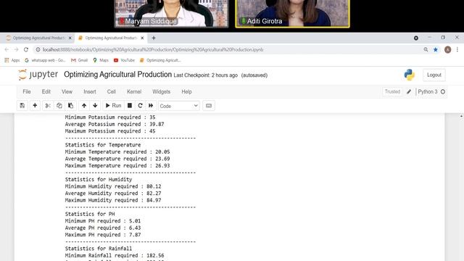Open the Cell menu
Viewport: 464px width, 261px height.
(111, 92)
